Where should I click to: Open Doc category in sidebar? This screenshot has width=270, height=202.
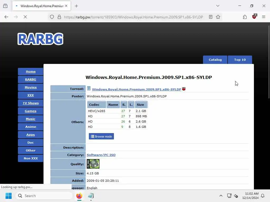pyautogui.click(x=31, y=143)
